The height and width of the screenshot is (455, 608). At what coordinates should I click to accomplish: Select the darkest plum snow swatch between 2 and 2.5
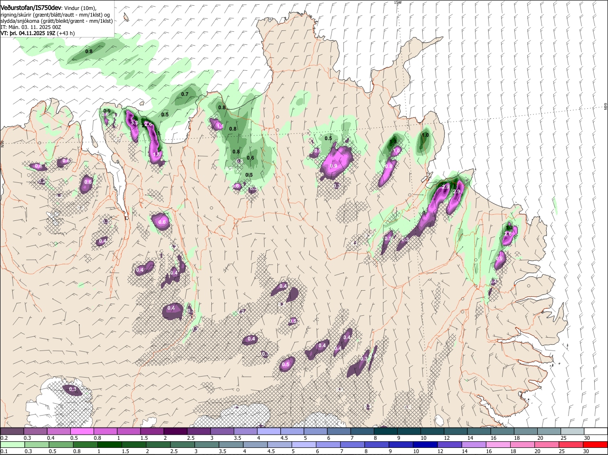coord(175,431)
